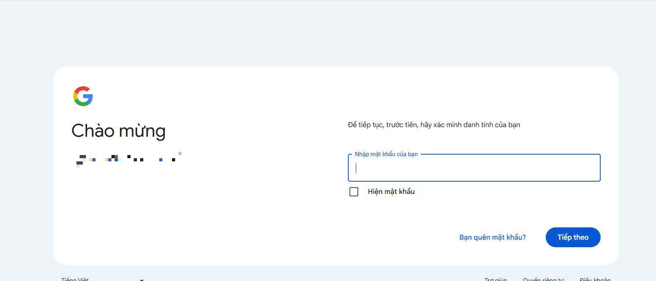Click the Google logo icon
Screen dimensions: 656x281
point(83,96)
